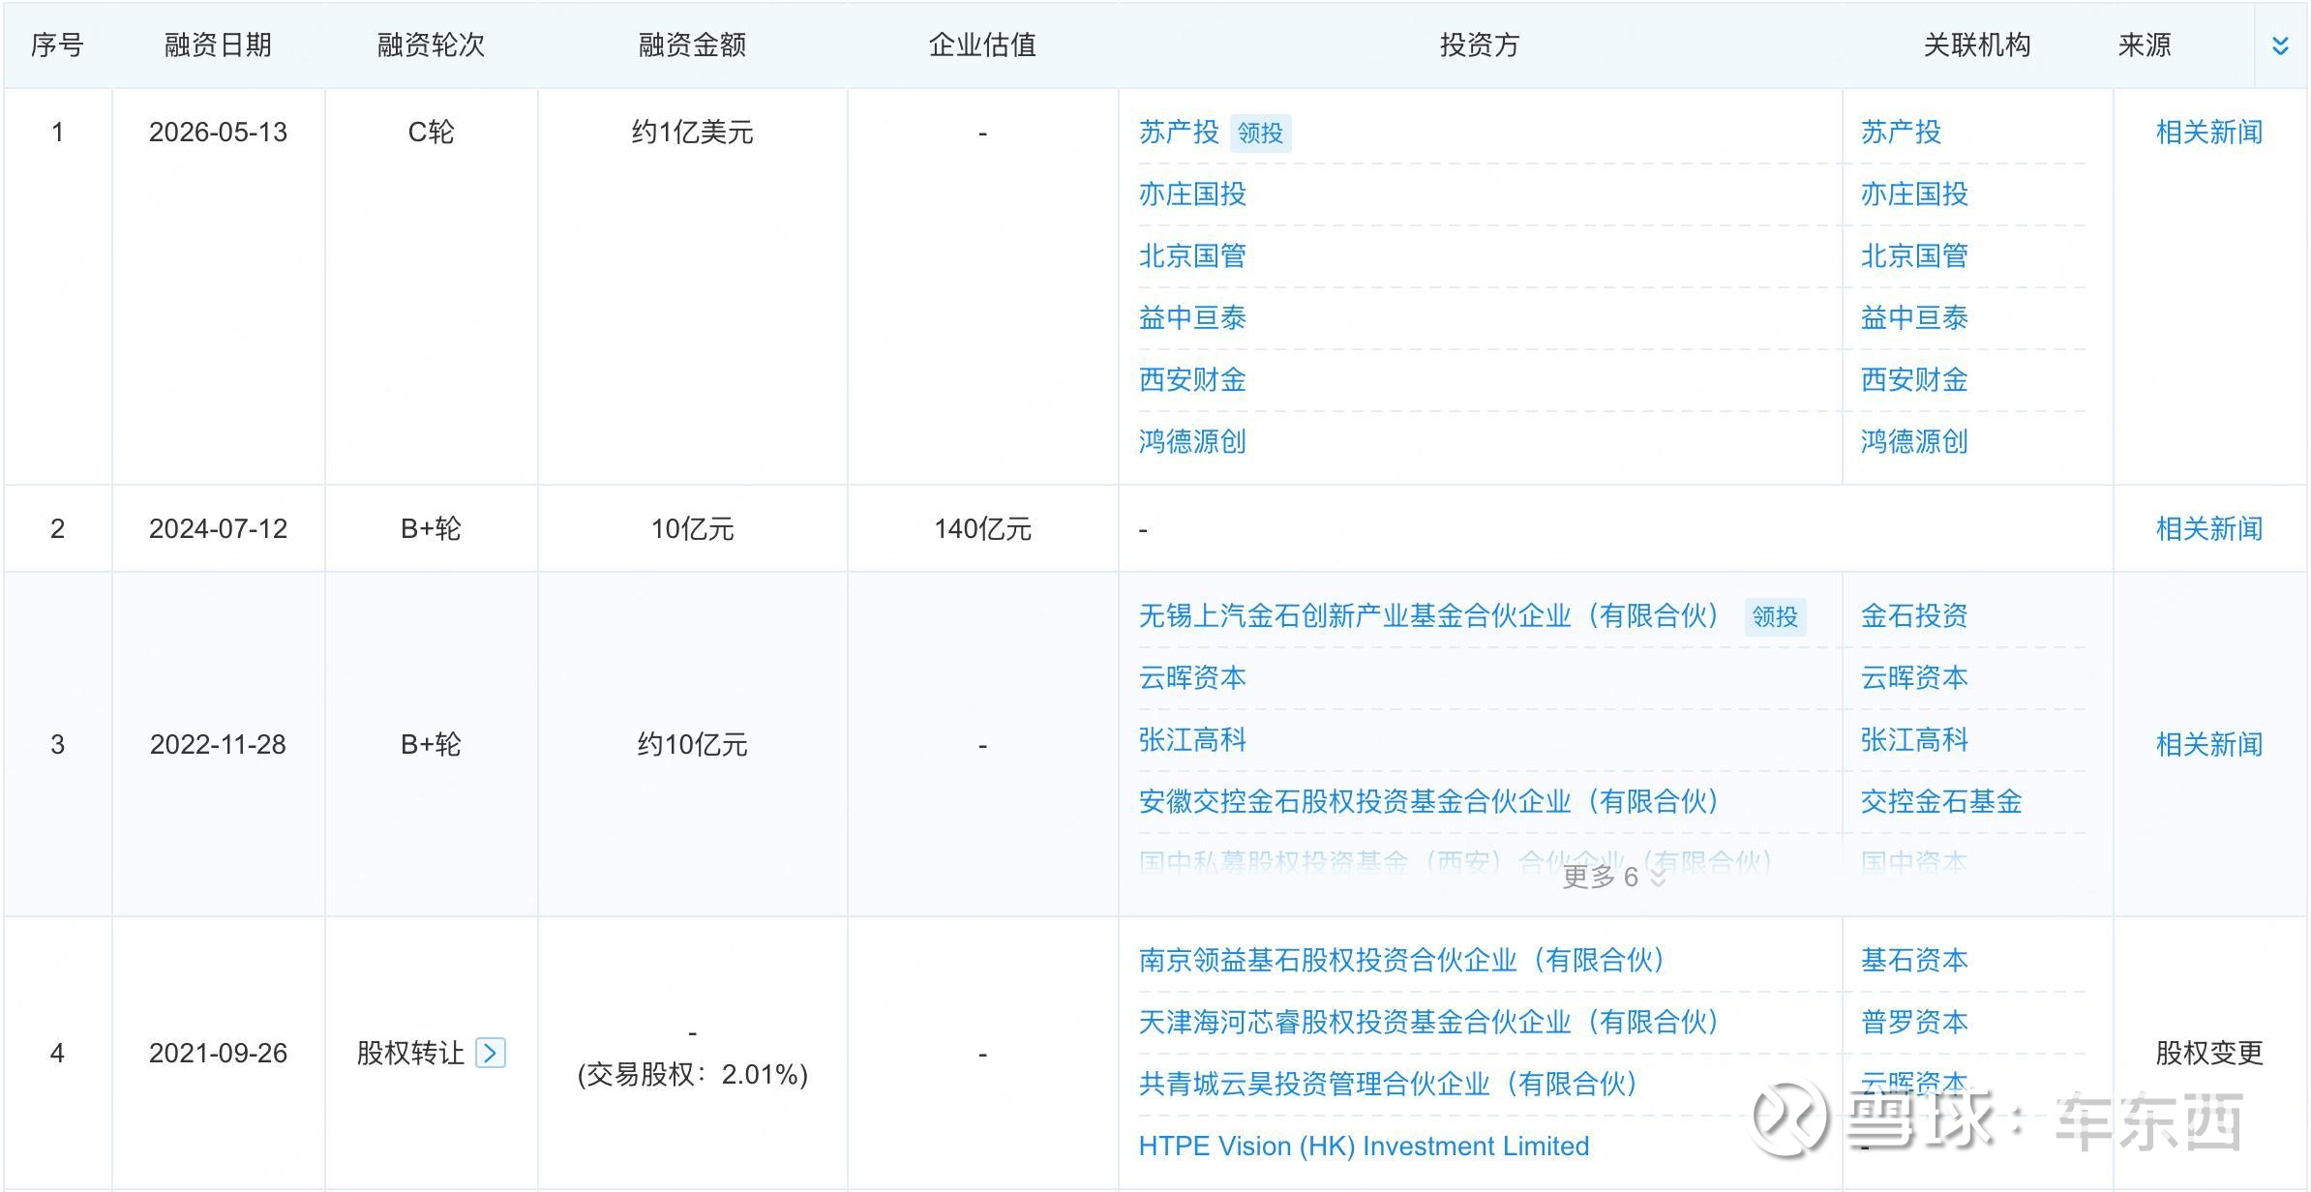Select the date cell 2022-11-28
This screenshot has height=1192, width=2311.
218,745
